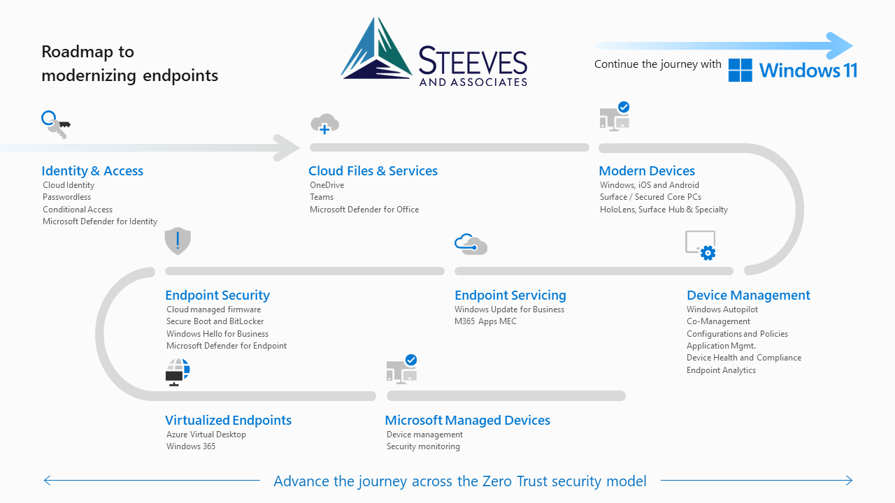
Task: Open the Virtualized Endpoints heading
Action: (x=229, y=421)
